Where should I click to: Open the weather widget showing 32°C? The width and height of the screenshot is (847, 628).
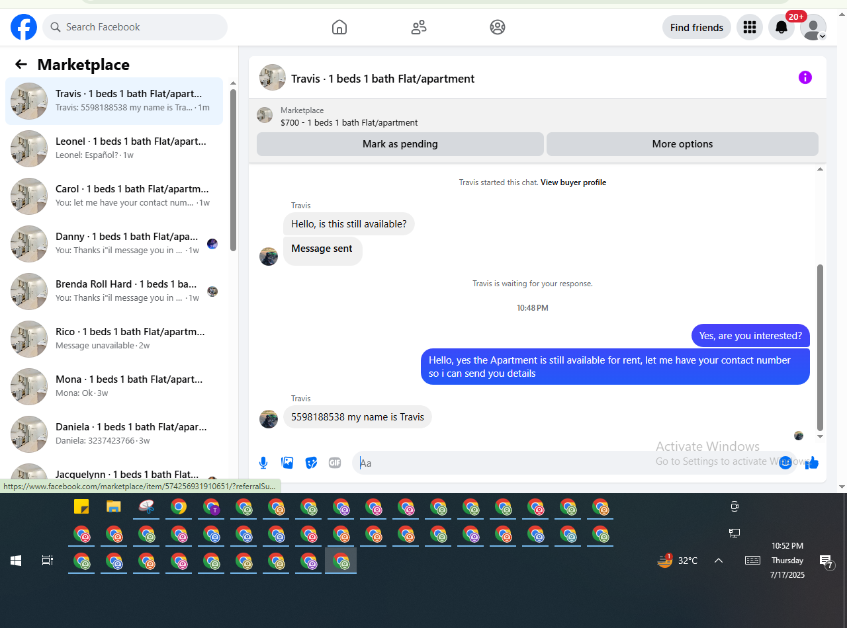[x=677, y=561]
